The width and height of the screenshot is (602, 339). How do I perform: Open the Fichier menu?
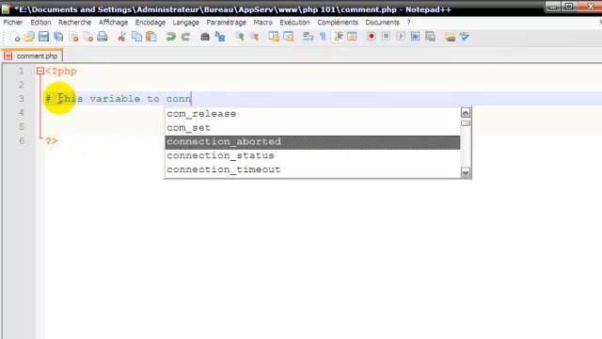pyautogui.click(x=12, y=23)
